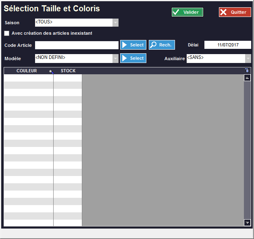Click the vertical scrollbar track of the table
254x239 pixels.
pyautogui.click(x=247, y=149)
